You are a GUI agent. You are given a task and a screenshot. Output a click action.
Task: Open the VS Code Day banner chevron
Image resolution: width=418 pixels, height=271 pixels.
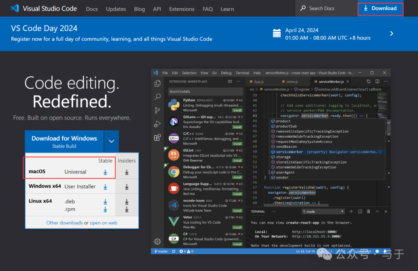point(391,34)
